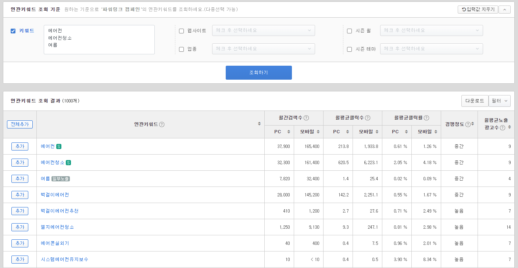Click help icon beside 월평균클릭률 header
The height and width of the screenshot is (268, 518).
click(x=426, y=118)
